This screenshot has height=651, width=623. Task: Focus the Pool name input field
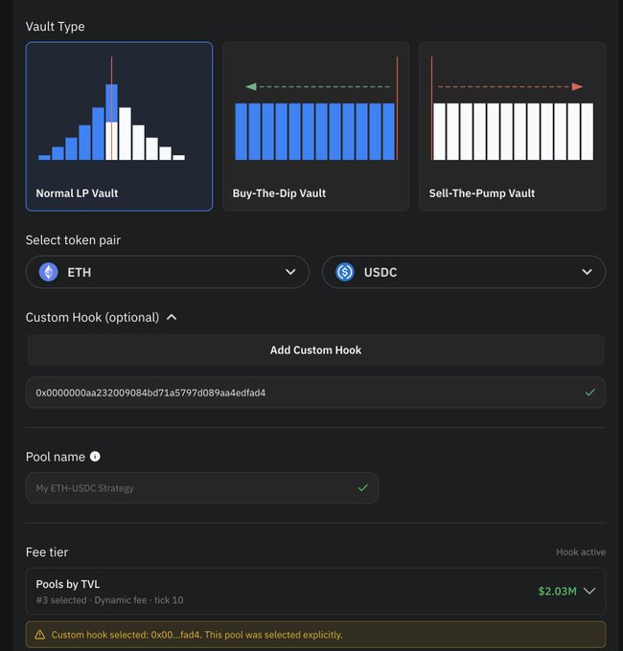point(202,488)
